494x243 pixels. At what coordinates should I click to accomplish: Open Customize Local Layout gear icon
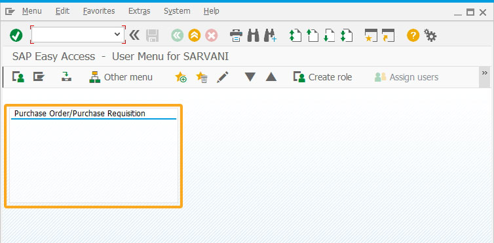tap(430, 35)
